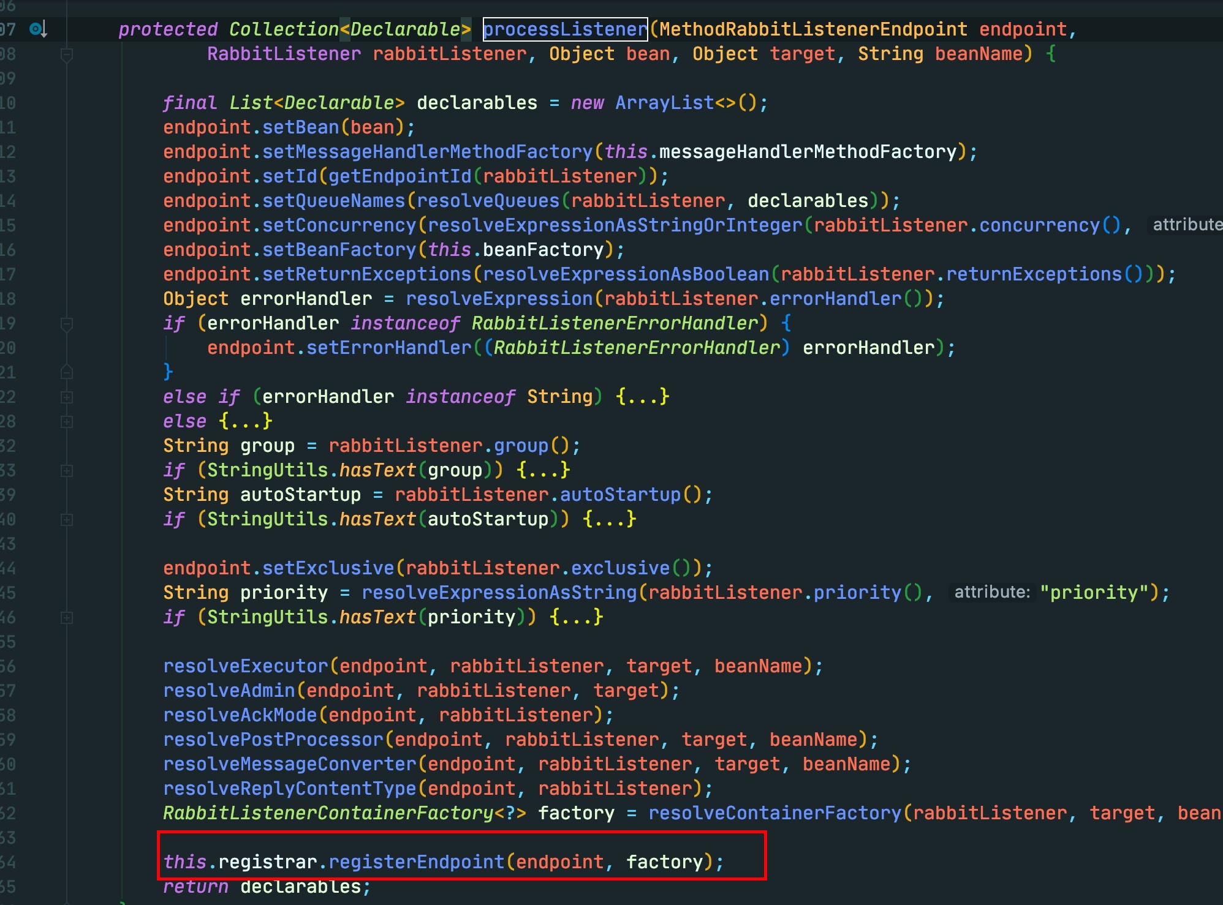
Task: Click folded {...} placeholder after instanceof String
Action: coord(642,397)
